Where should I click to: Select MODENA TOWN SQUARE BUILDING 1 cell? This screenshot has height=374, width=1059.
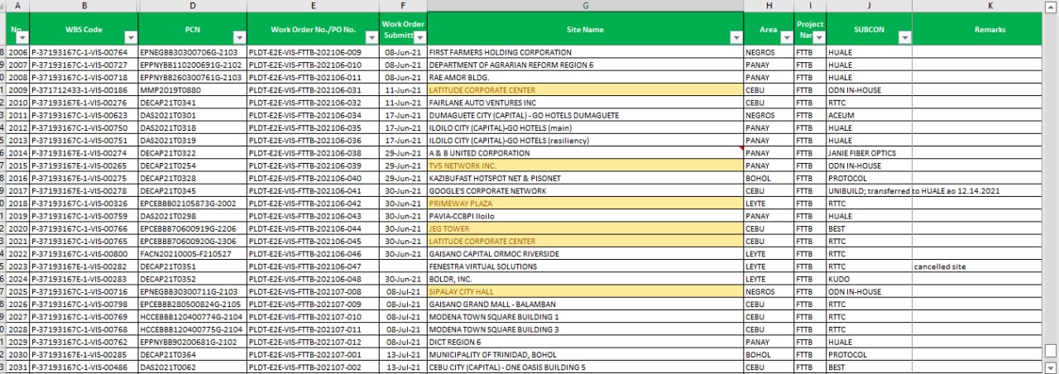tap(585, 316)
